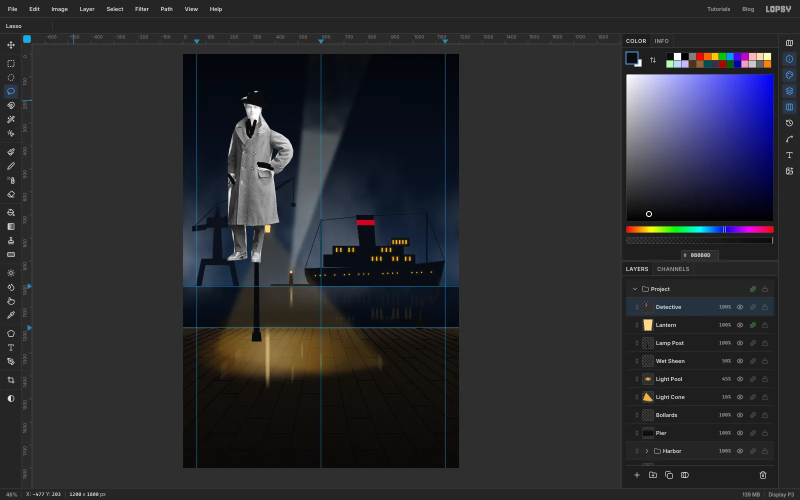
Task: Edit the hex color field 0B0B0D
Action: [x=700, y=255]
